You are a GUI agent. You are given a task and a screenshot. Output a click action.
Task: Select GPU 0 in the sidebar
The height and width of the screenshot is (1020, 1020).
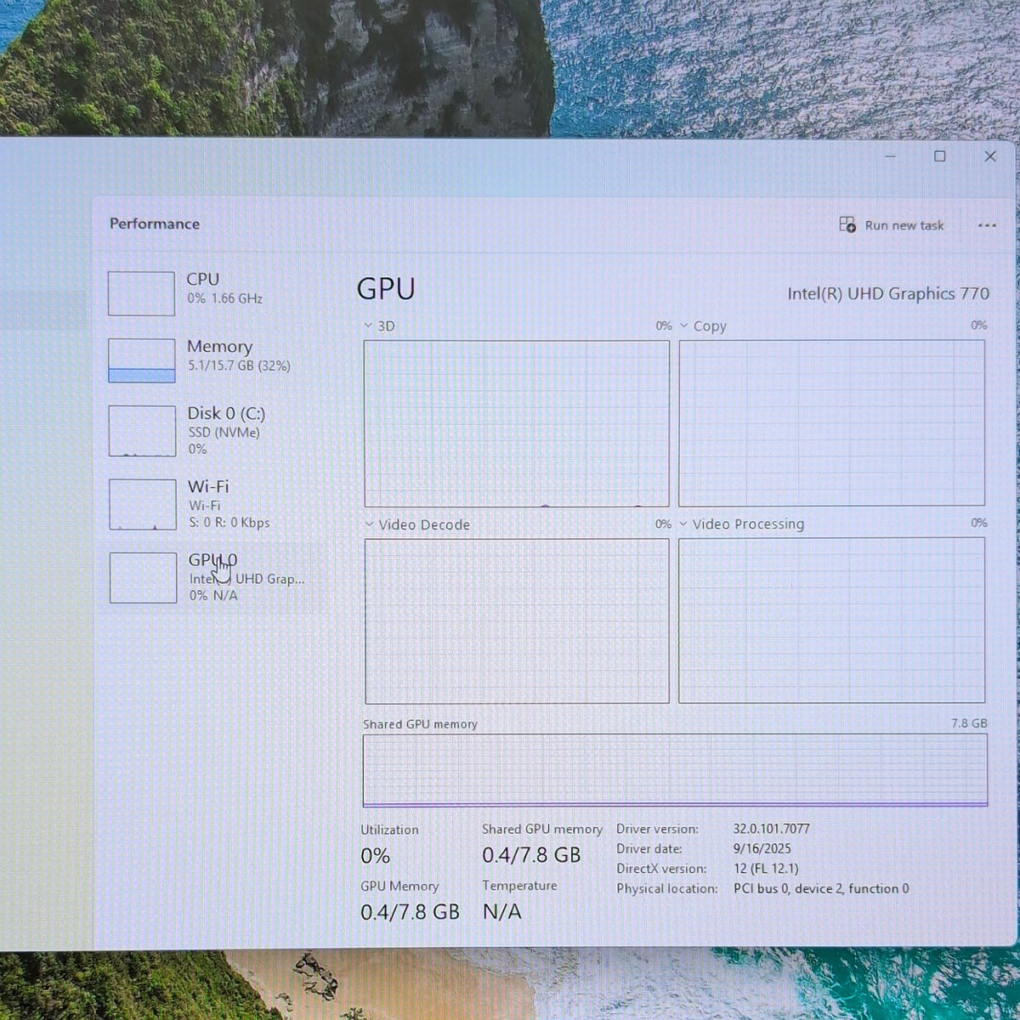tap(211, 577)
